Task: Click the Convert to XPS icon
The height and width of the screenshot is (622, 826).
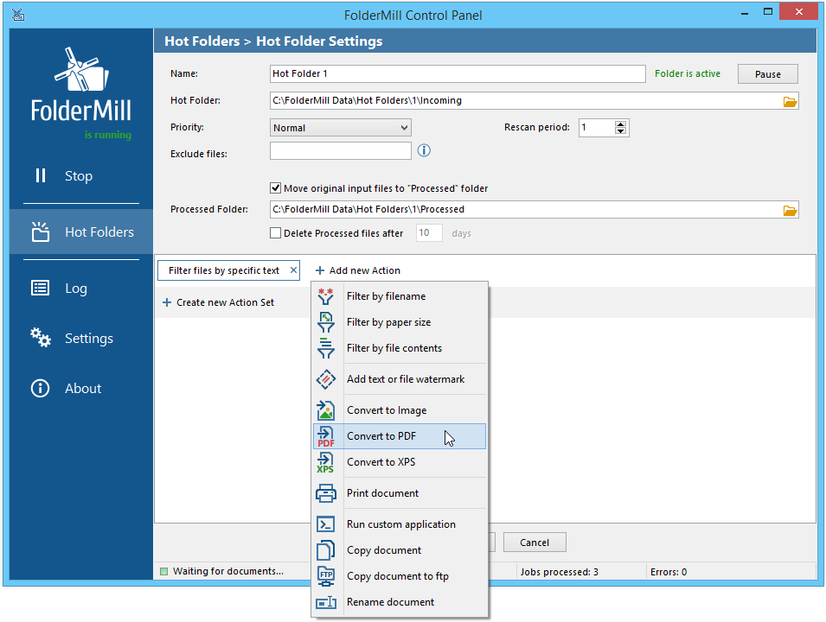Action: tap(326, 462)
